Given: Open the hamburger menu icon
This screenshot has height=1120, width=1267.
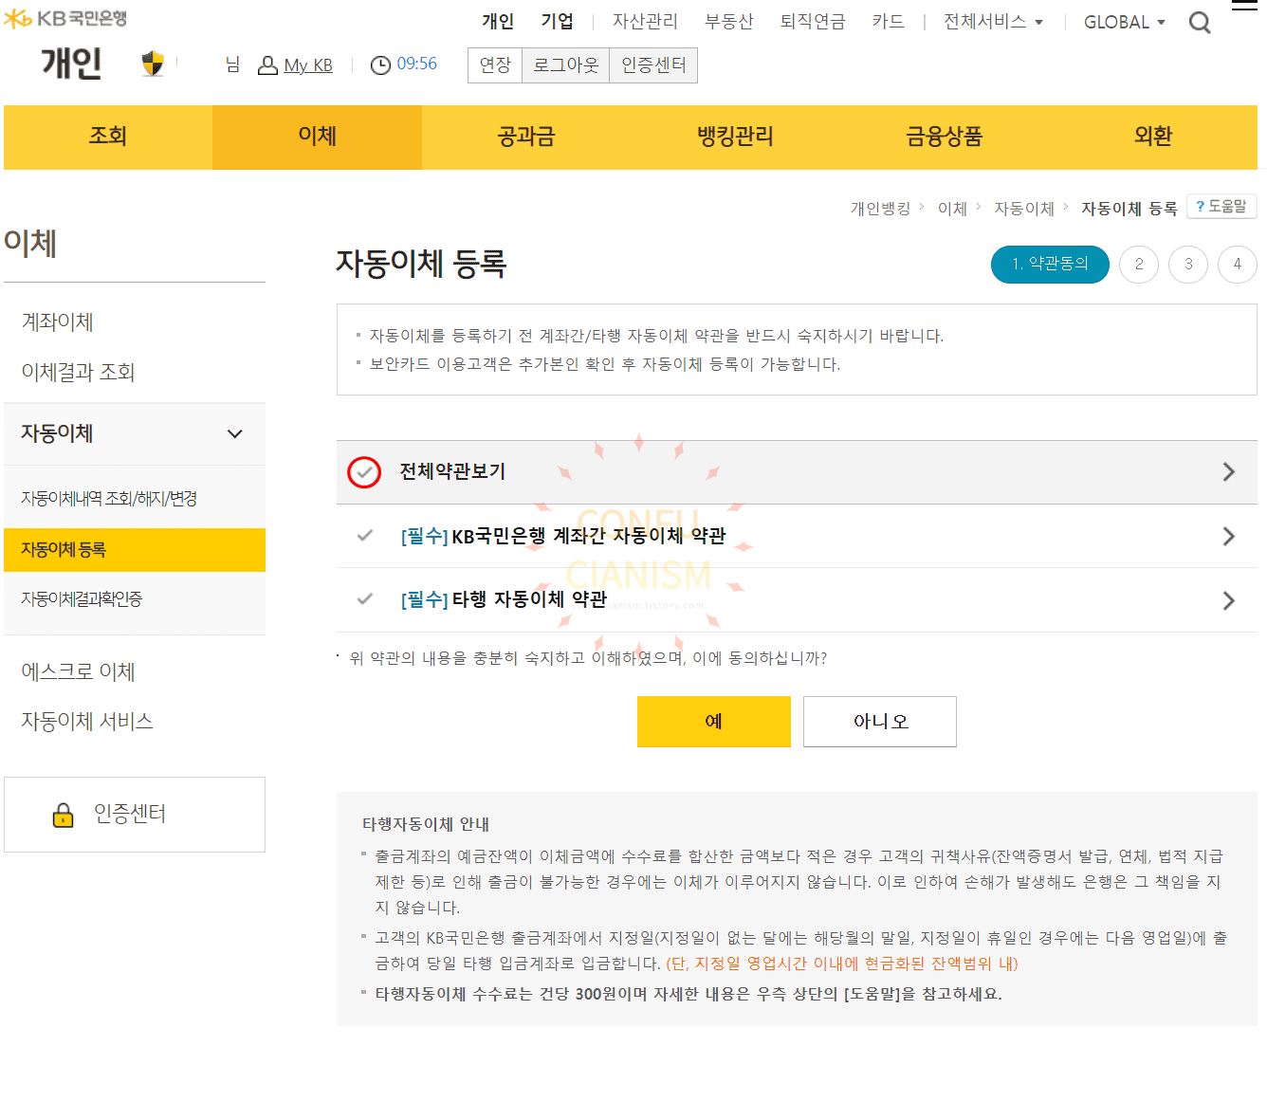Looking at the screenshot, I should [1243, 6].
